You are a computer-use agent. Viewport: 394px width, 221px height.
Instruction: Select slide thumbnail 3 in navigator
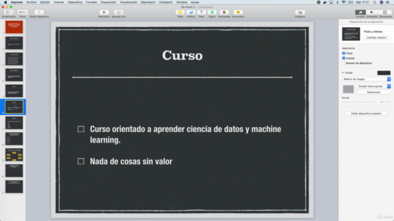click(14, 59)
